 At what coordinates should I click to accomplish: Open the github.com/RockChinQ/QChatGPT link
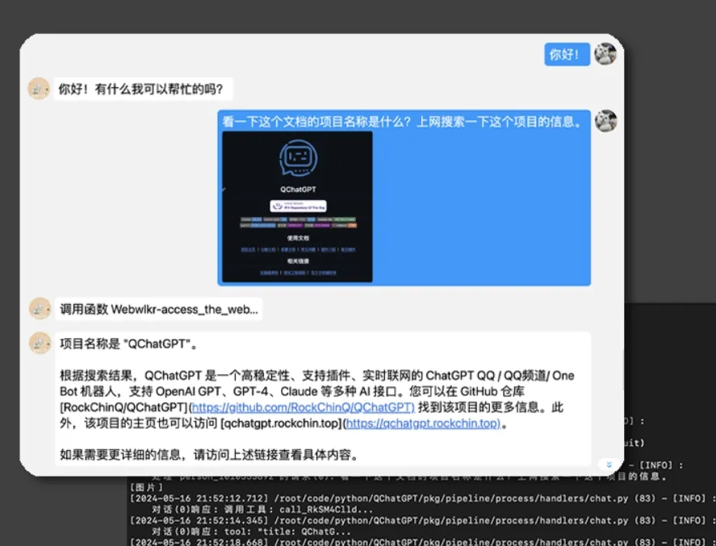pyautogui.click(x=303, y=407)
